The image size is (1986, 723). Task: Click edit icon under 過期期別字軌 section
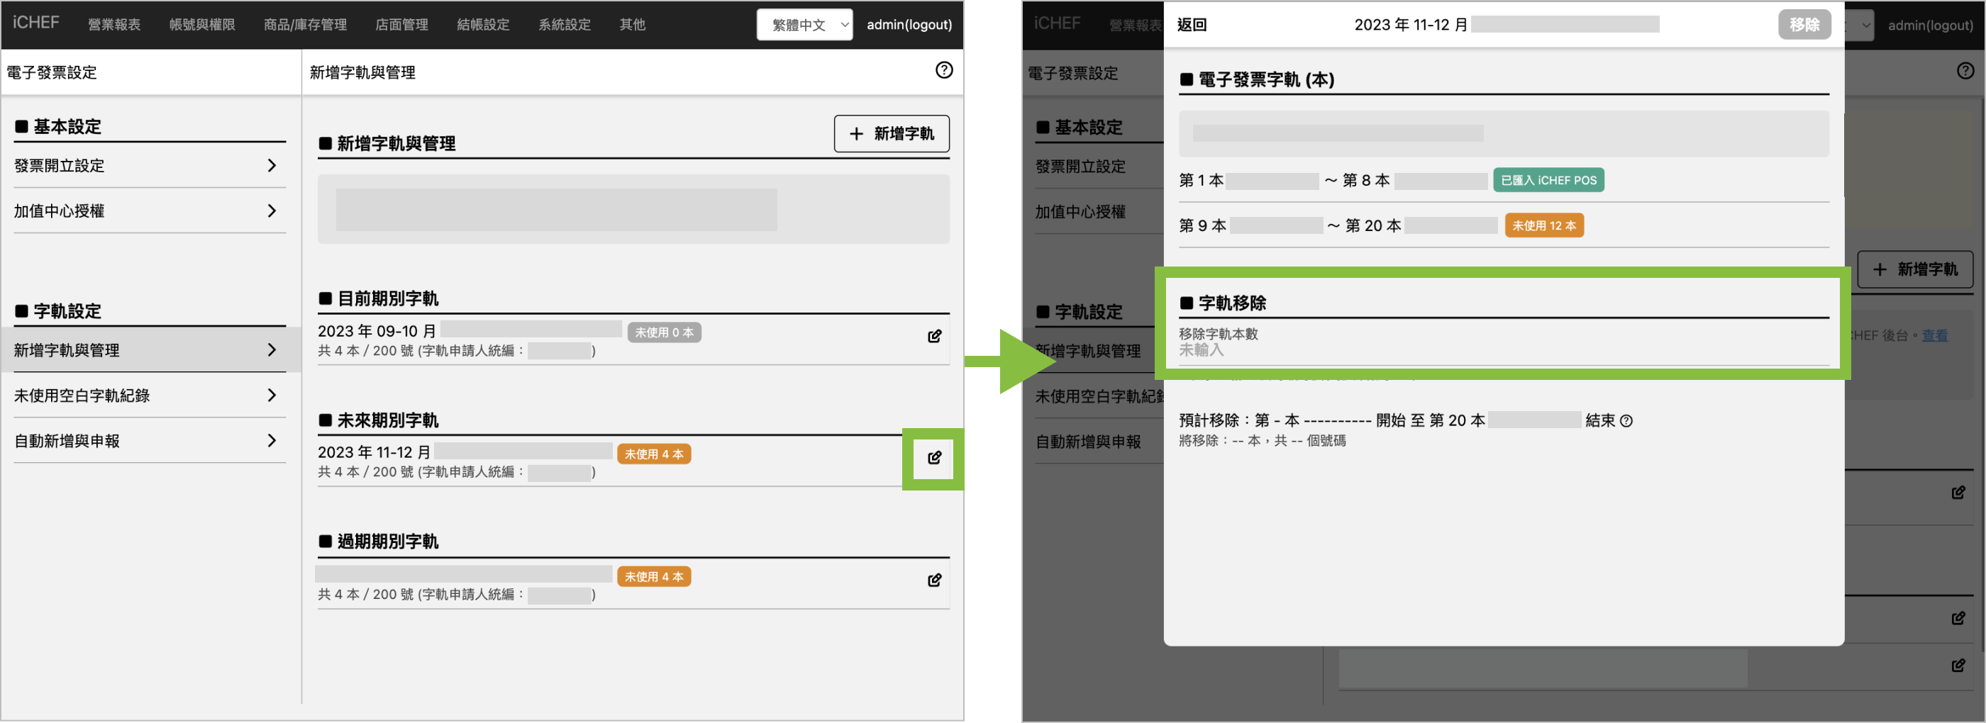tap(933, 580)
